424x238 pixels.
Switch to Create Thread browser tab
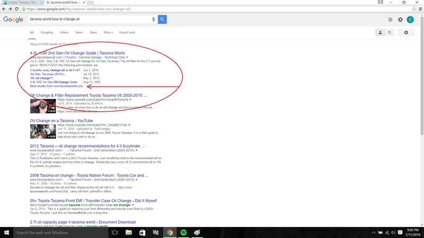[x=23, y=3]
